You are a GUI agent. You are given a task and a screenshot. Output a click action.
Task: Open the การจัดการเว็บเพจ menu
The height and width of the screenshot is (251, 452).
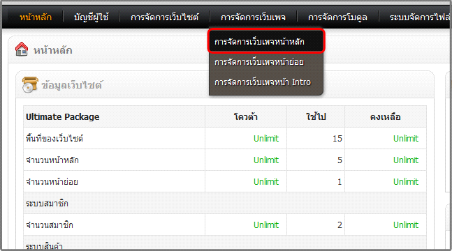253,17
